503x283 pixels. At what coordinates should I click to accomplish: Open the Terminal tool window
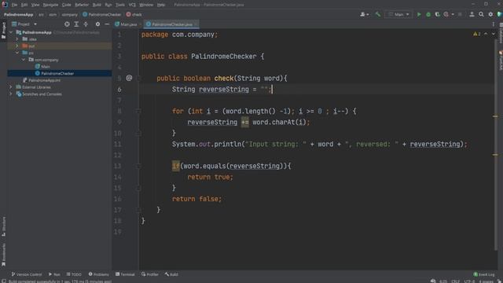(125, 274)
